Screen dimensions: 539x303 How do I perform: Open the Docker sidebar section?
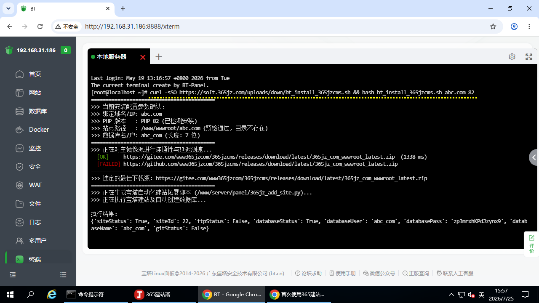pyautogui.click(x=38, y=130)
